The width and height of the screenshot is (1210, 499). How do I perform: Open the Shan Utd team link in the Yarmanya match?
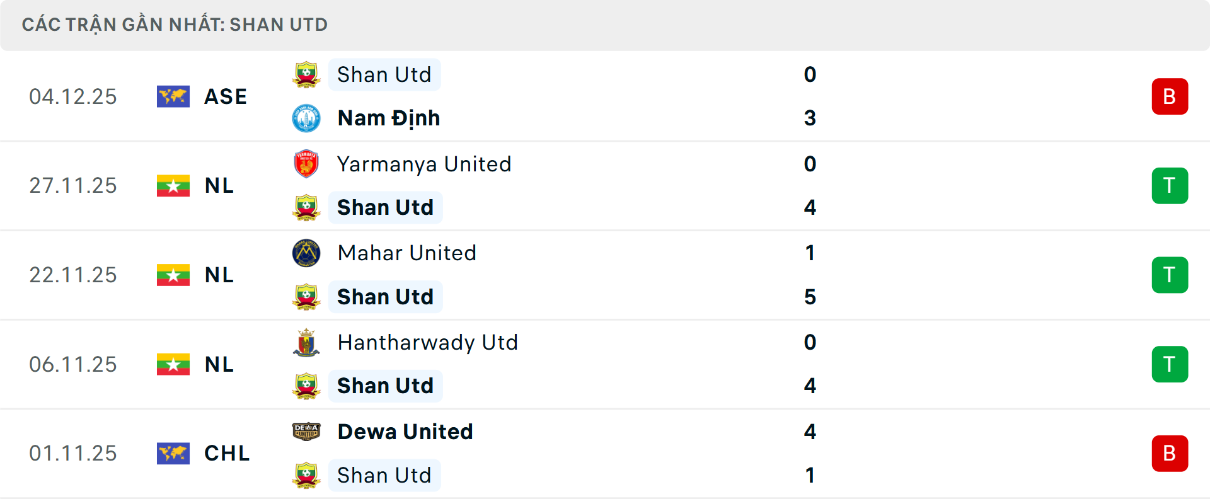pos(385,207)
